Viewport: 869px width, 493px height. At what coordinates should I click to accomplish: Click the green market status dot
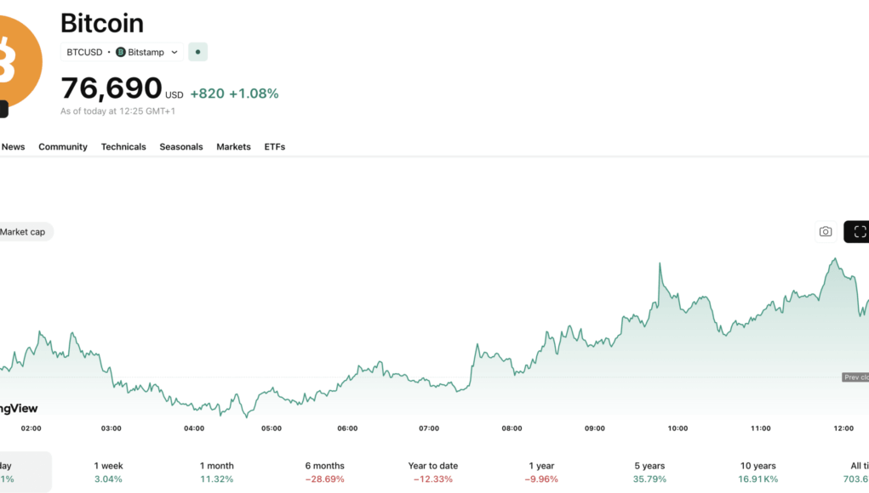pyautogui.click(x=197, y=52)
